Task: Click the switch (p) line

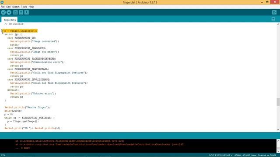Action: tap(13, 34)
